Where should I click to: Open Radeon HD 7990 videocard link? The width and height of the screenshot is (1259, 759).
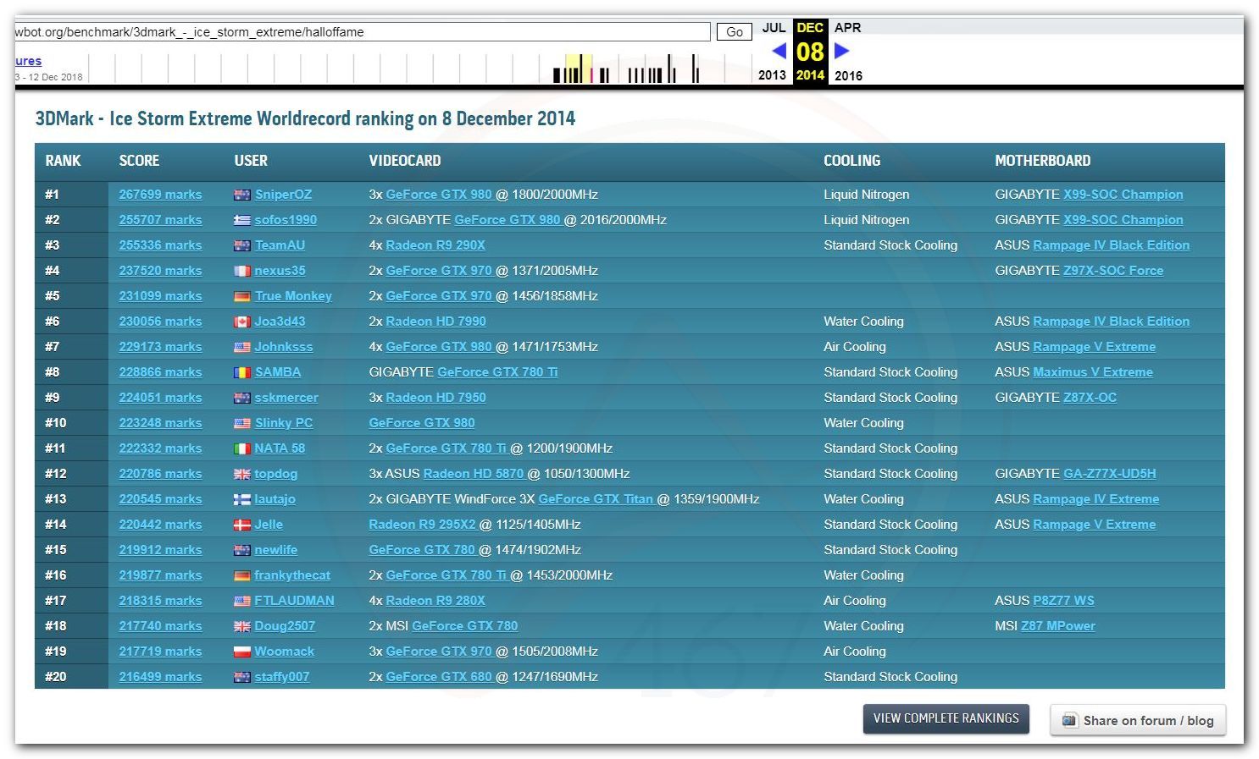tap(435, 322)
